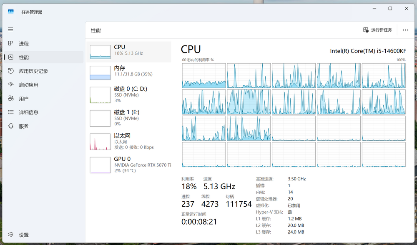Click the 进程 grid icon in sidebar
Image resolution: width=417 pixels, height=245 pixels.
11,43
